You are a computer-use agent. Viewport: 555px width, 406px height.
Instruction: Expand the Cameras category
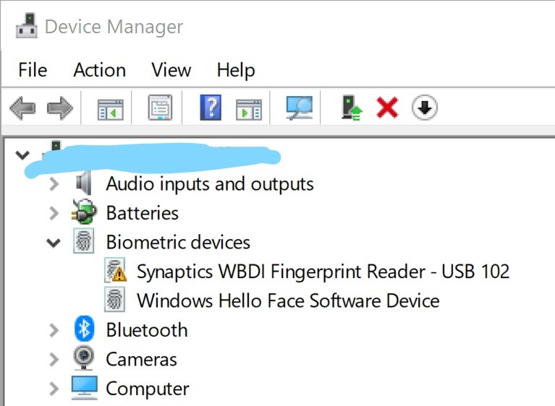pyautogui.click(x=53, y=359)
